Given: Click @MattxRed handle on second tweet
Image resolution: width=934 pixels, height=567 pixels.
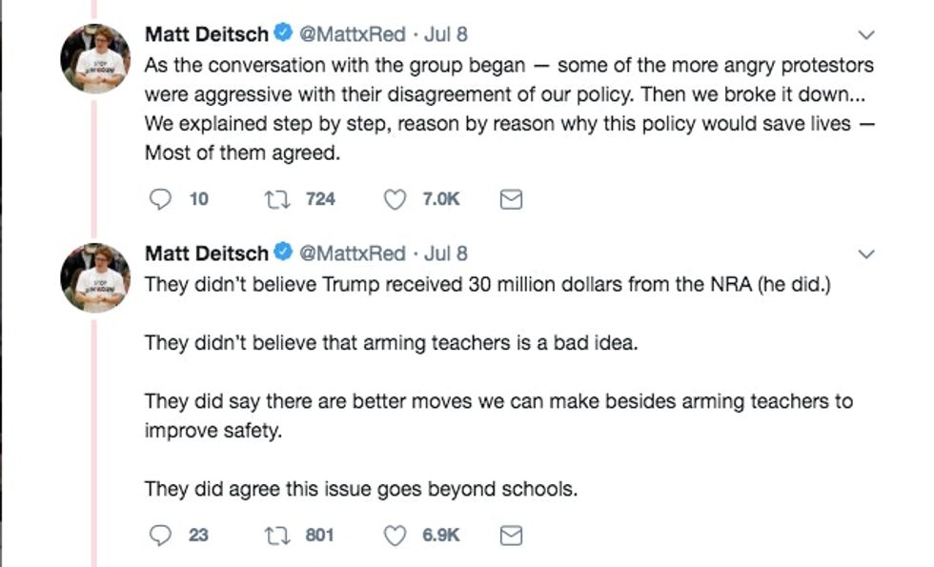Looking at the screenshot, I should click(353, 253).
